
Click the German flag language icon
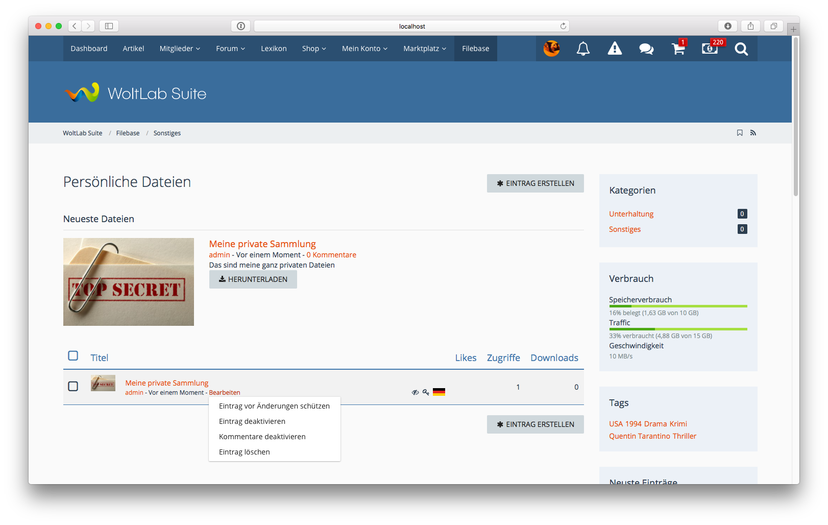pyautogui.click(x=439, y=392)
